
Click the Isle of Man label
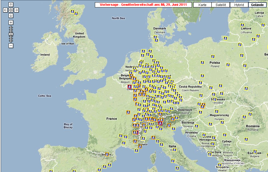(x=68, y=44)
